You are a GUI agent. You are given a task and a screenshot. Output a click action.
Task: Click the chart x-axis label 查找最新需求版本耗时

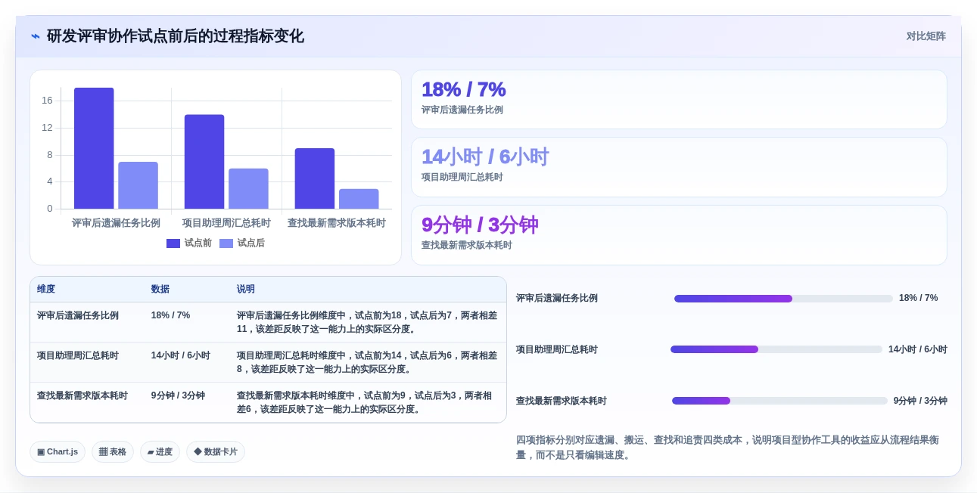[337, 223]
